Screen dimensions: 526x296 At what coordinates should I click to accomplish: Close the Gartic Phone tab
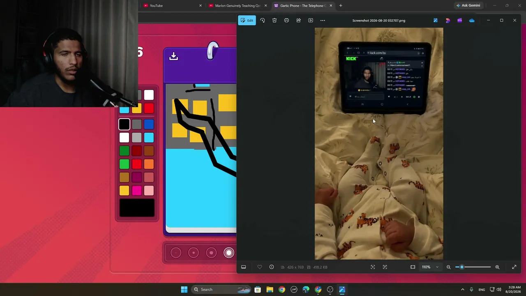click(331, 6)
